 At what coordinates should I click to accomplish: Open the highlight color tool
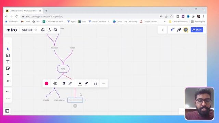click(86, 83)
